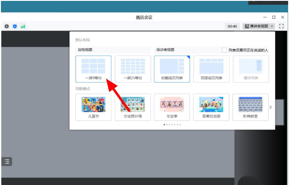Select the 一屏25等分 grid layout
Screen dimensions: 289x185
tap(133, 69)
